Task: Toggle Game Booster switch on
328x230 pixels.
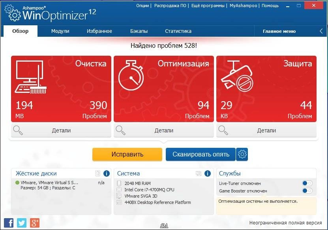Action: click(307, 190)
